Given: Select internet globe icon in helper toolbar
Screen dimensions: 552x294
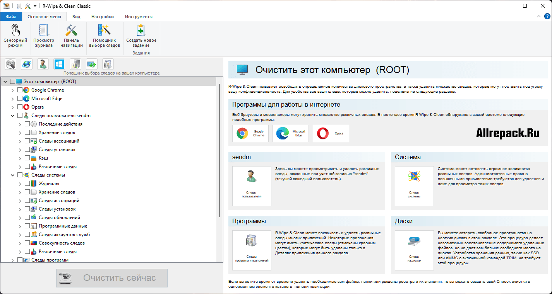Looking at the screenshot, I should [27, 64].
